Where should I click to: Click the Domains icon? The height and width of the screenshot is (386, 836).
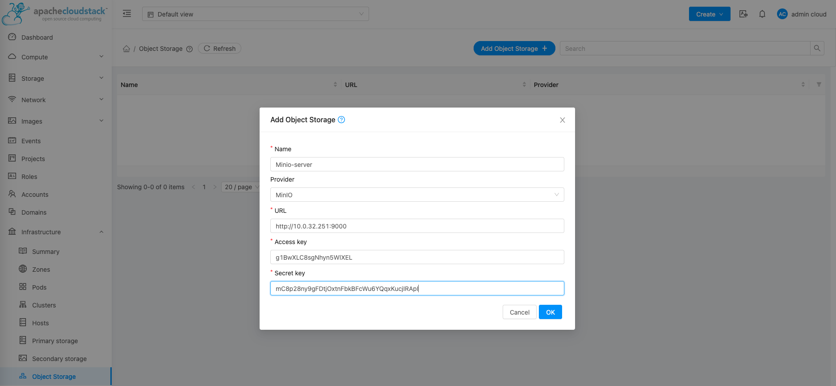click(x=12, y=212)
